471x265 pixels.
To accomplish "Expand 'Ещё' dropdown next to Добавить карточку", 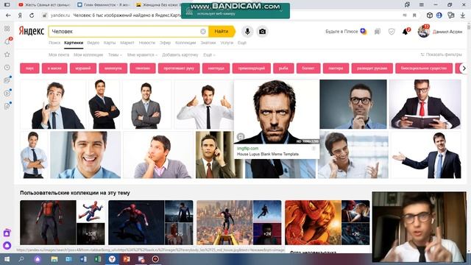I will 209,54.
